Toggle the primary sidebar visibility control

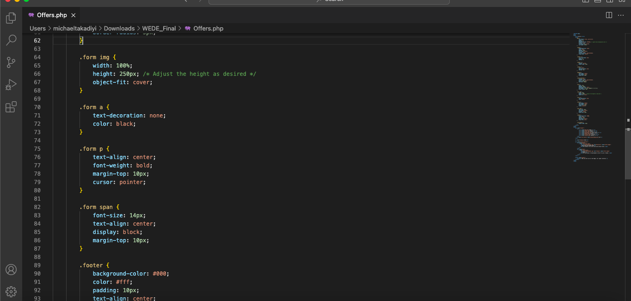point(585,2)
